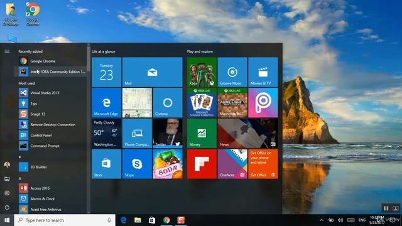The image size is (402, 226).
Task: Open the File Explorer icon above Settings in the Start rail
Action: pyautogui.click(x=7, y=179)
